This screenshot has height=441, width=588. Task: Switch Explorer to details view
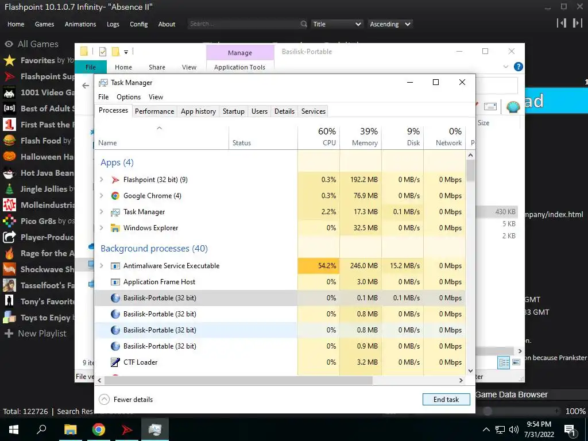click(504, 362)
